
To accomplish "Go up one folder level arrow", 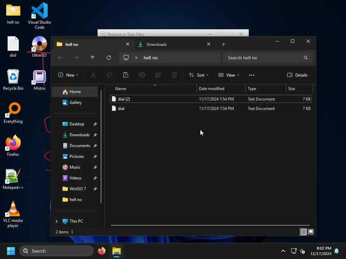I will 93,58.
